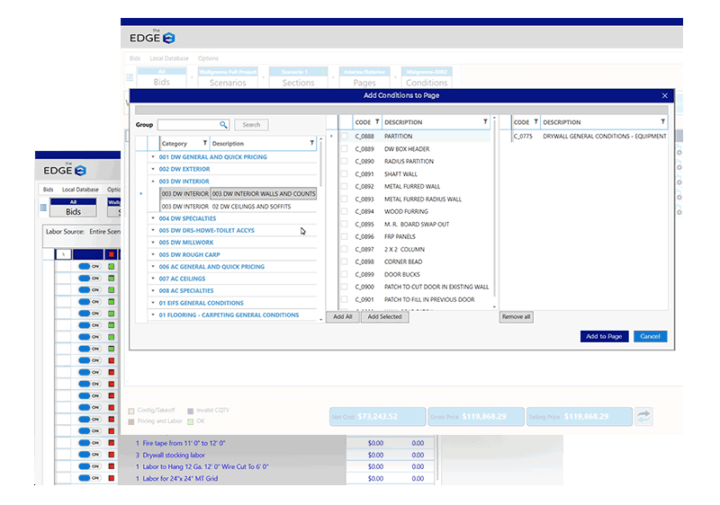This screenshot has height=505, width=720.
Task: Collapse the 003 DW INTERIOR group
Action: (153, 182)
